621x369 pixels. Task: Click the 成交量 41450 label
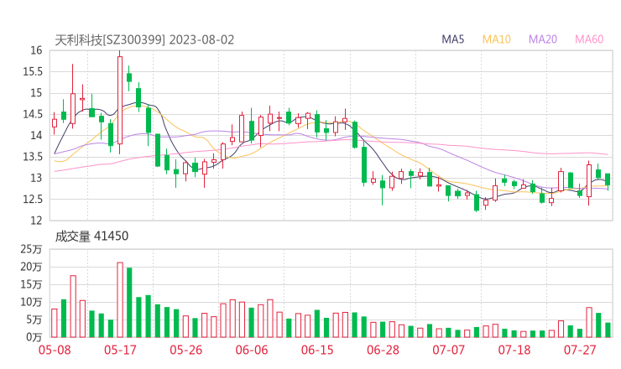coord(91,236)
